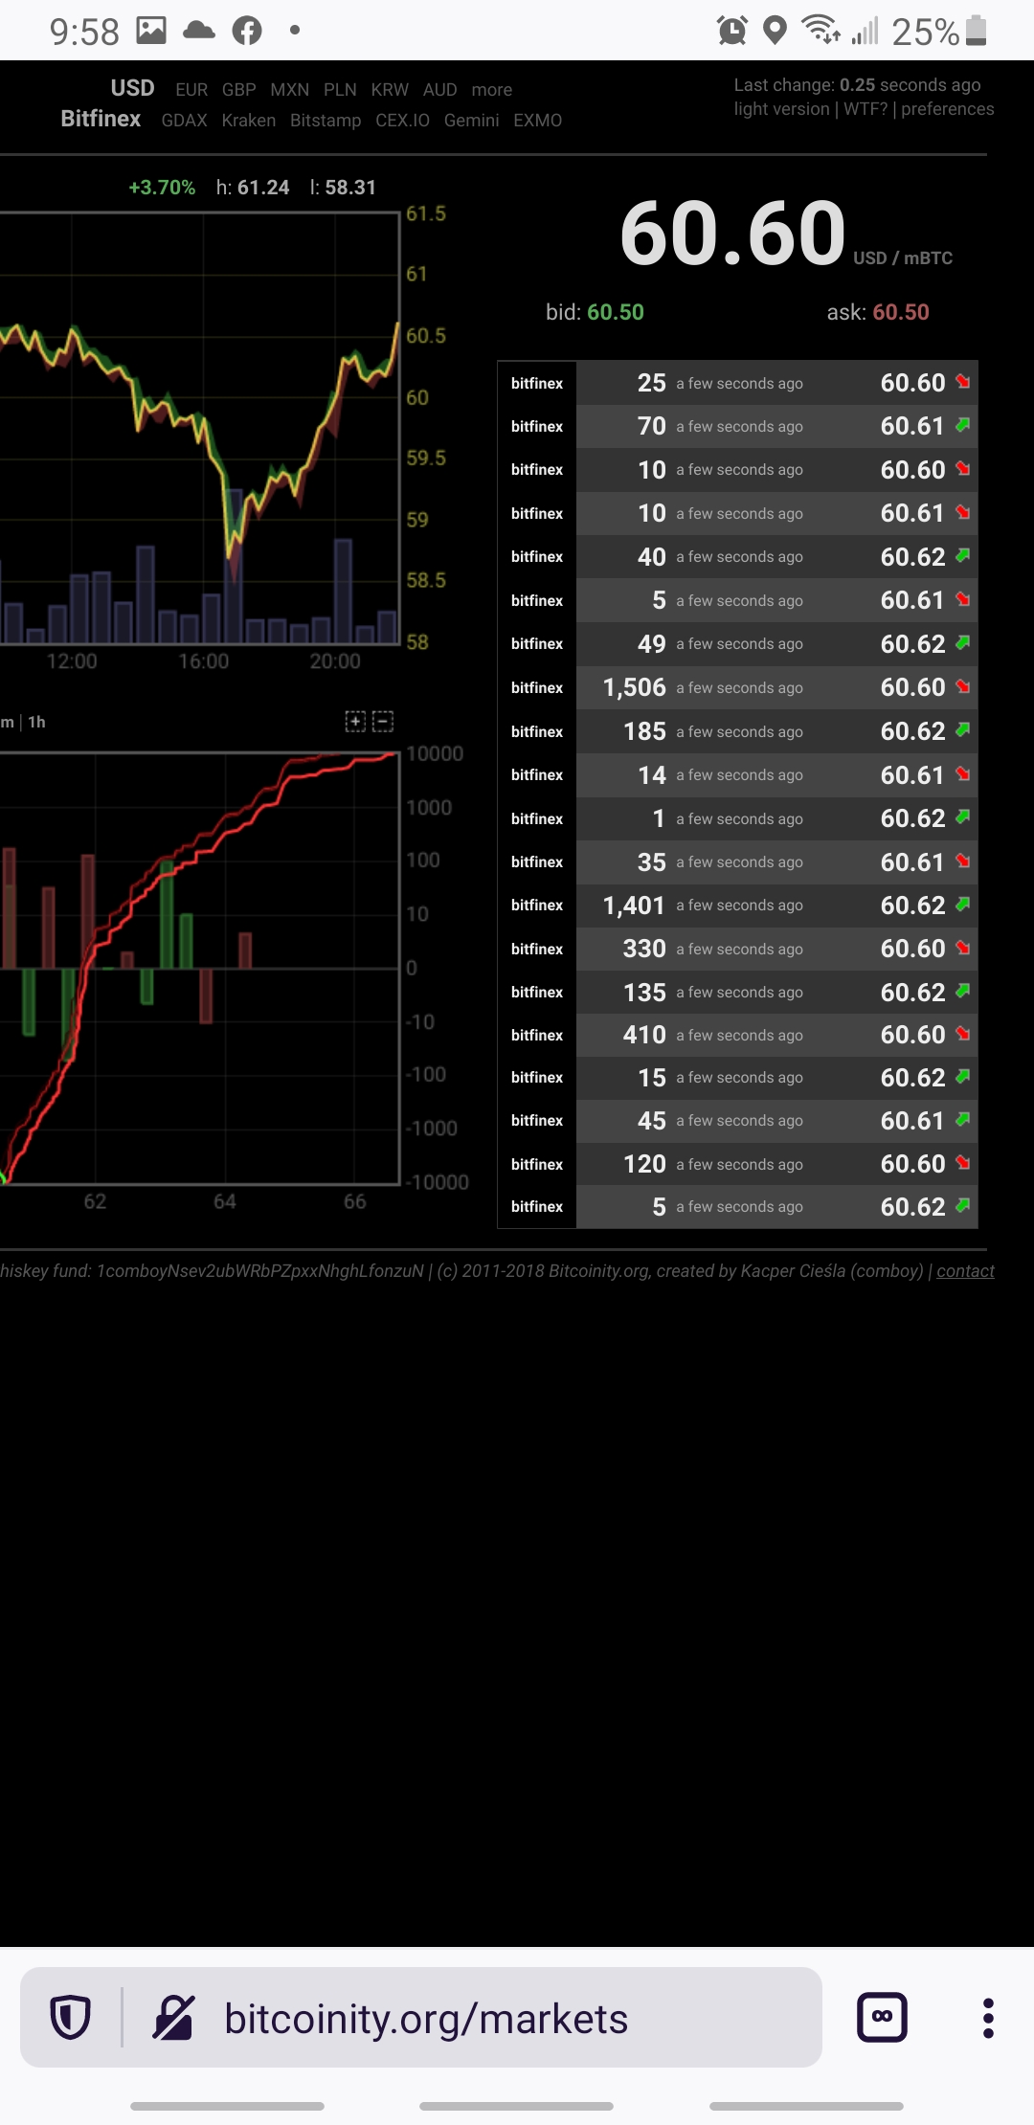
Task: Click the price chart line area
Action: 199,429
